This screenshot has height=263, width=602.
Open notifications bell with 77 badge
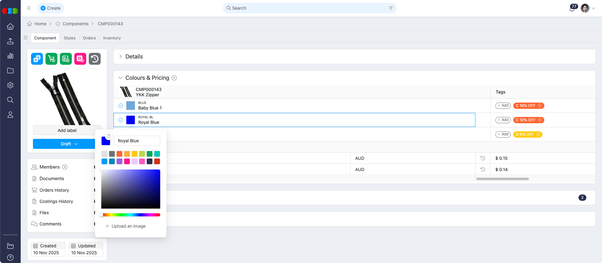(x=573, y=8)
